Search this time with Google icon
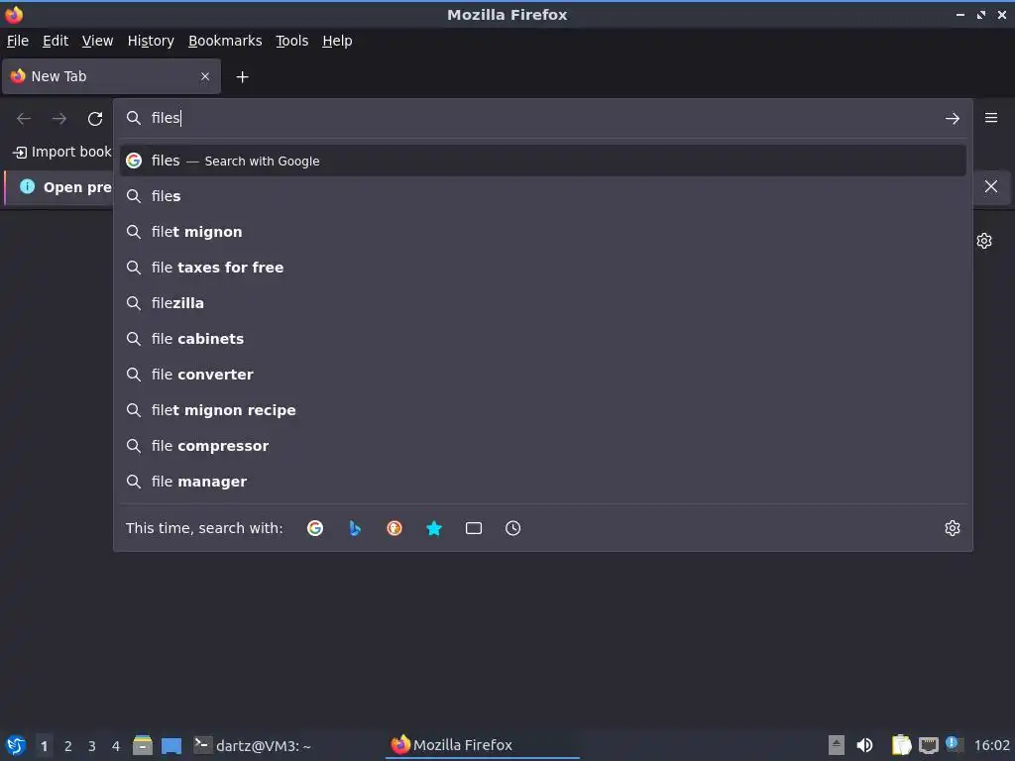Image resolution: width=1015 pixels, height=761 pixels. 315,528
